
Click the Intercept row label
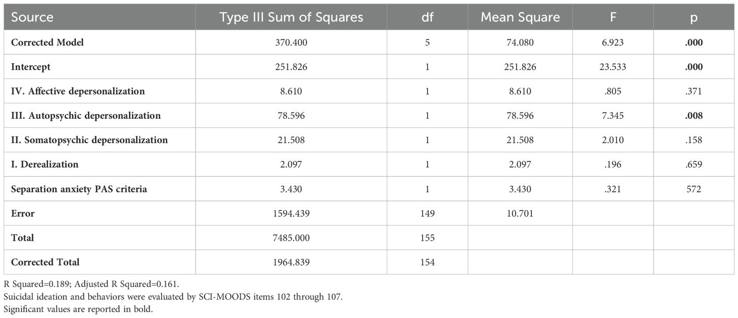[31, 67]
